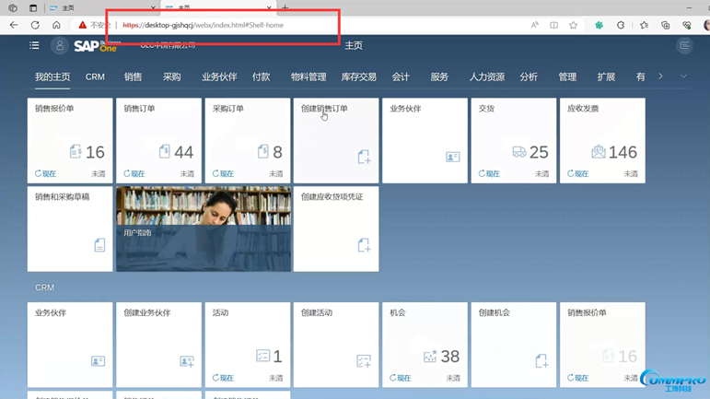Click the browser page refresh button
710x399 pixels.
coord(35,25)
